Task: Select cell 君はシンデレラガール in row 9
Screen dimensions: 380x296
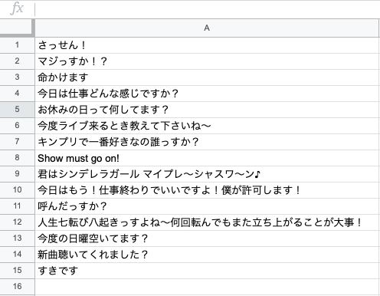Action: click(x=207, y=174)
